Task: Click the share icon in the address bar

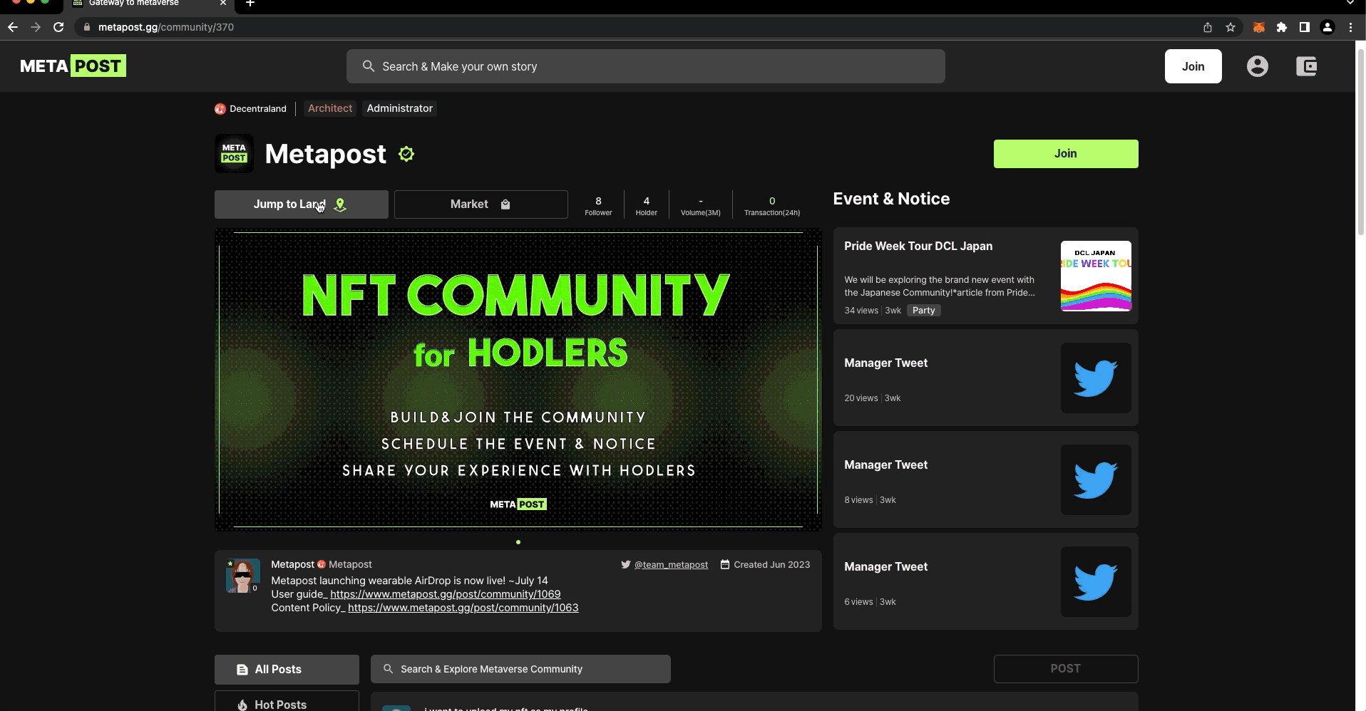Action: (1207, 27)
